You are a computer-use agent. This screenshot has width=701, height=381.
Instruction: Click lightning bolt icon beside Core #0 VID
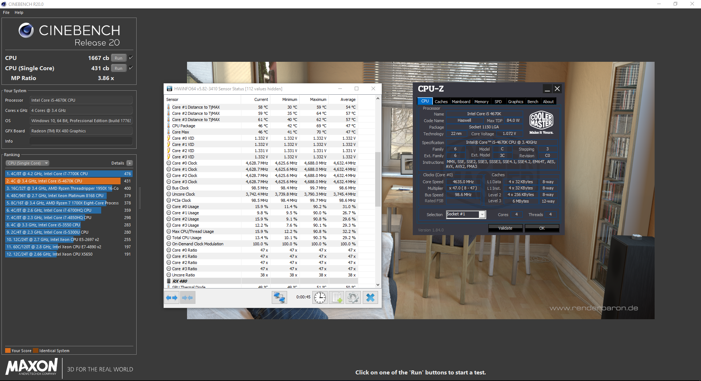point(169,138)
